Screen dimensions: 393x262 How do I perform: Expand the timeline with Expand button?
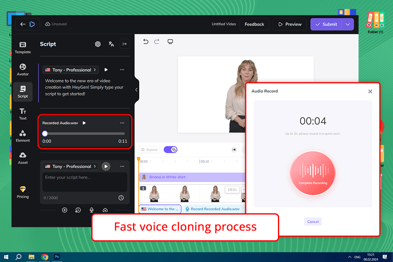pos(149,150)
